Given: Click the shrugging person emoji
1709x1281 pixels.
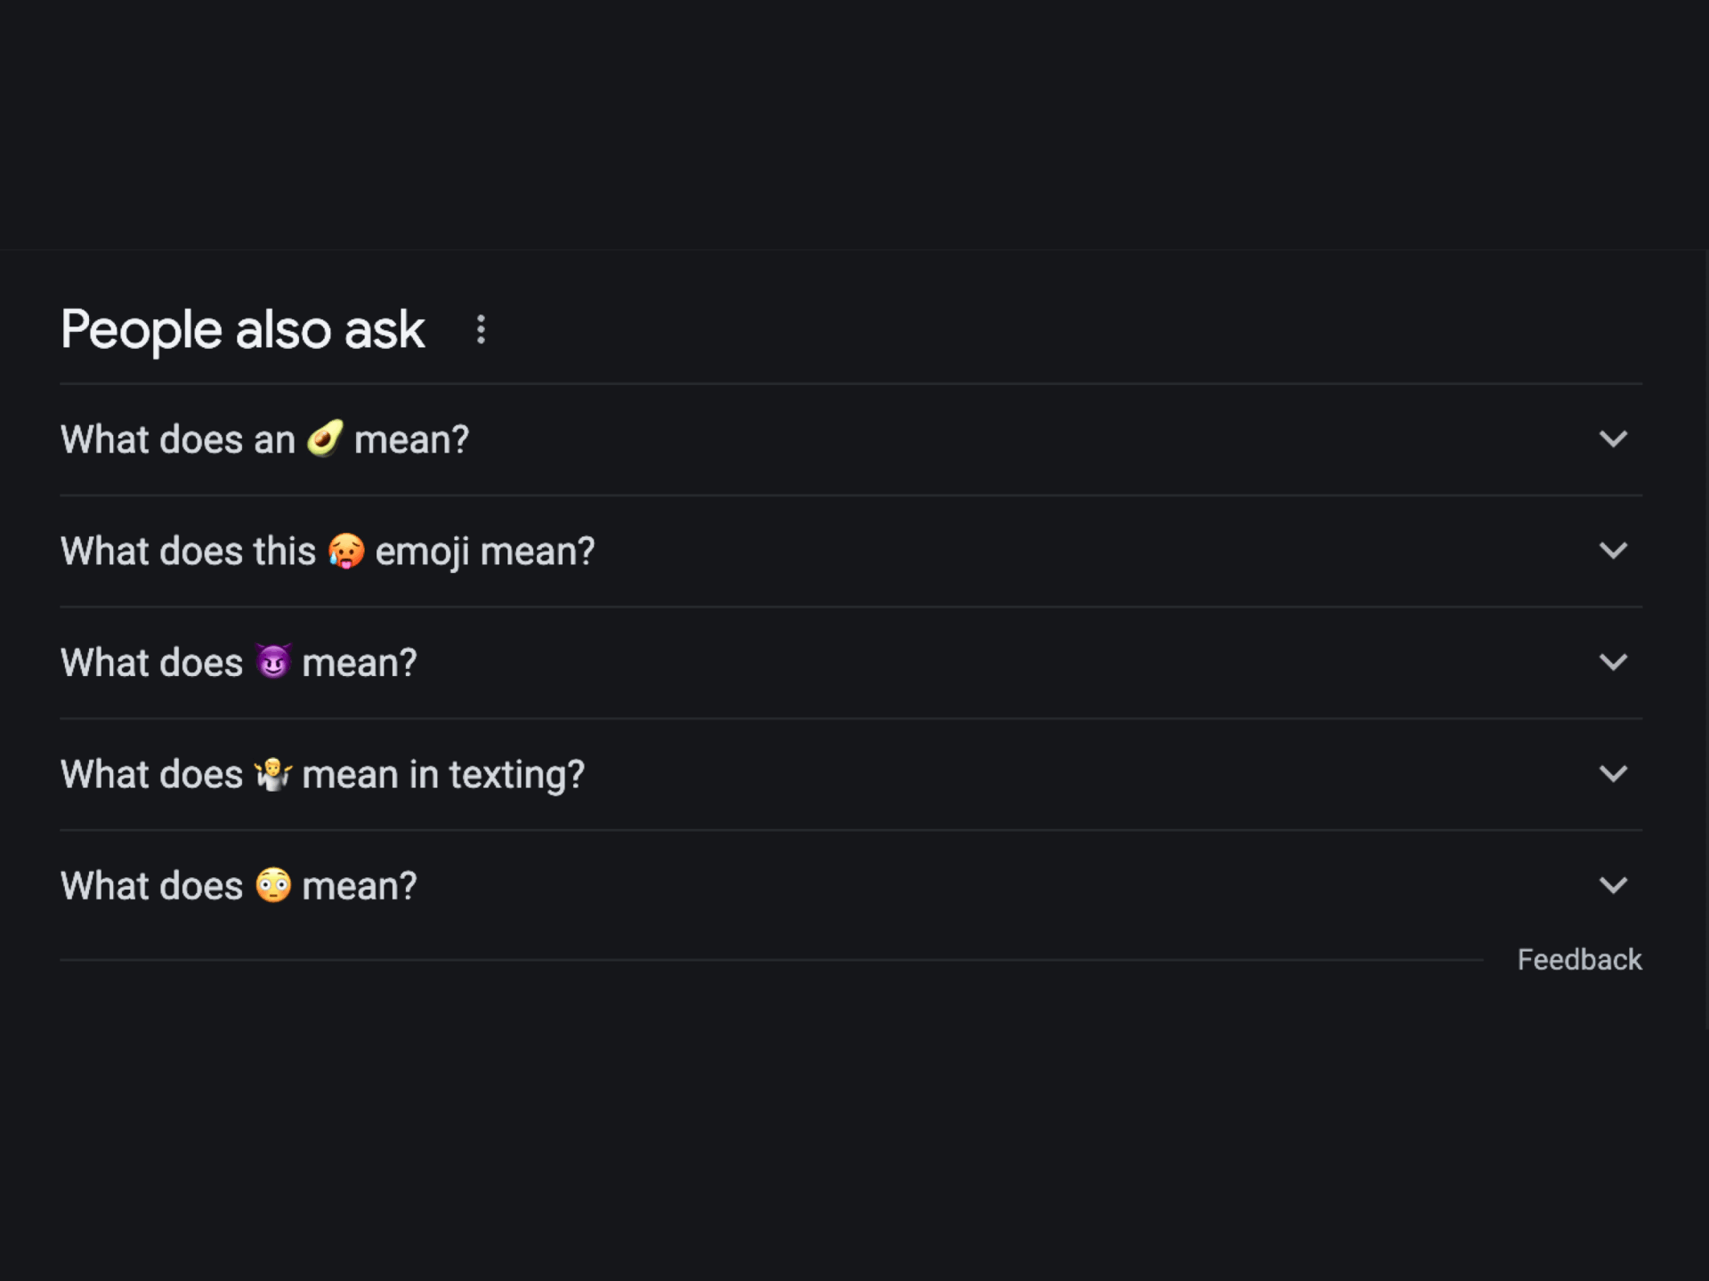Looking at the screenshot, I should pyautogui.click(x=273, y=774).
